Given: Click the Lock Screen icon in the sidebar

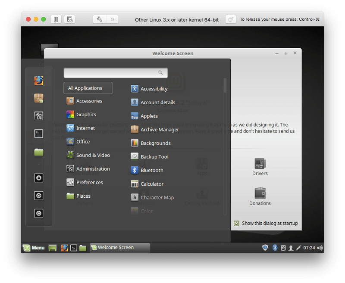Looking at the screenshot, I should click(39, 178).
